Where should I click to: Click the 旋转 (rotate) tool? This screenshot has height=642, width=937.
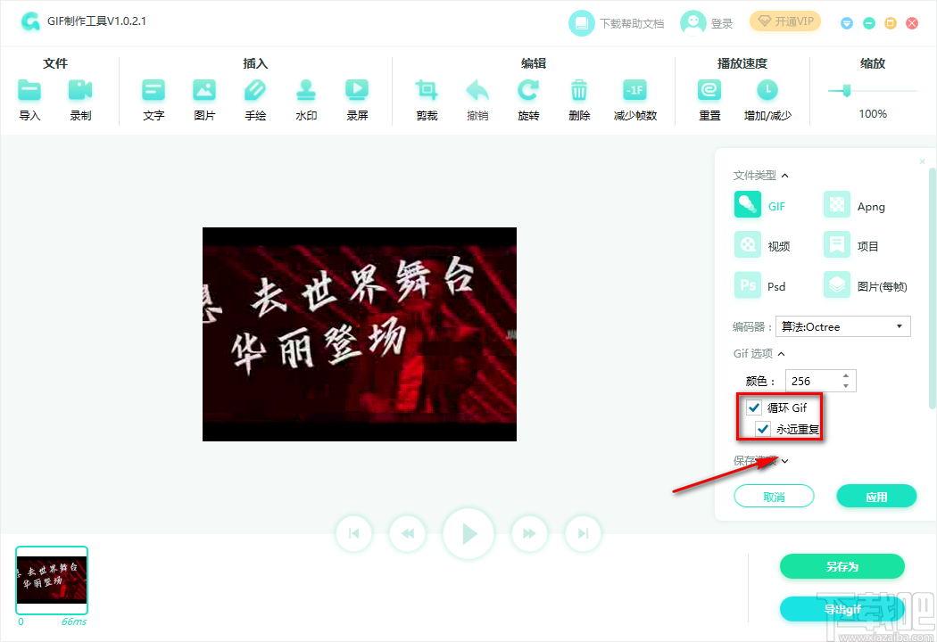click(x=527, y=94)
